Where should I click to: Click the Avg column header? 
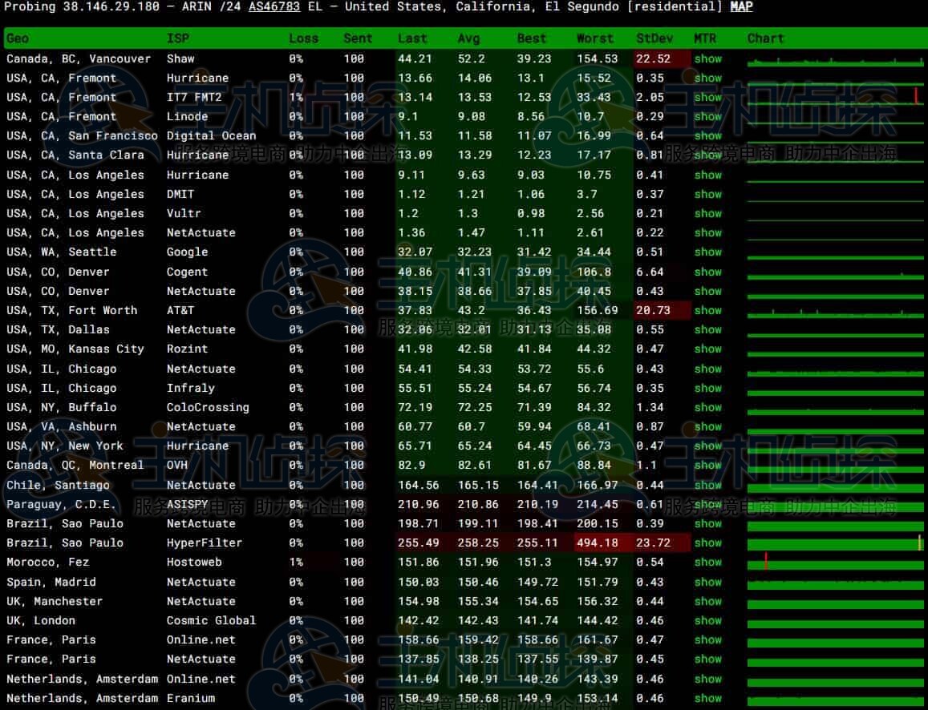point(468,38)
